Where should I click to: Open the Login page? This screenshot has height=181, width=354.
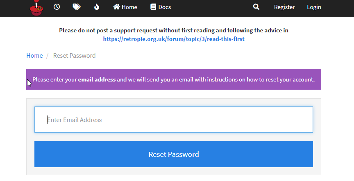tap(314, 7)
